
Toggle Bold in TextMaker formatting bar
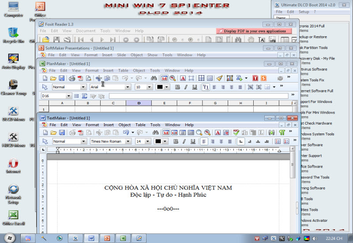[x=176, y=141]
